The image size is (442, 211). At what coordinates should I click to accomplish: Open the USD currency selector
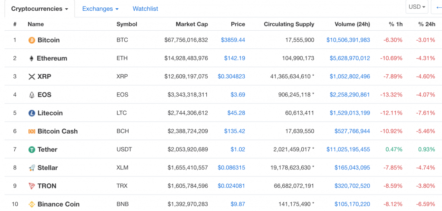(417, 7)
